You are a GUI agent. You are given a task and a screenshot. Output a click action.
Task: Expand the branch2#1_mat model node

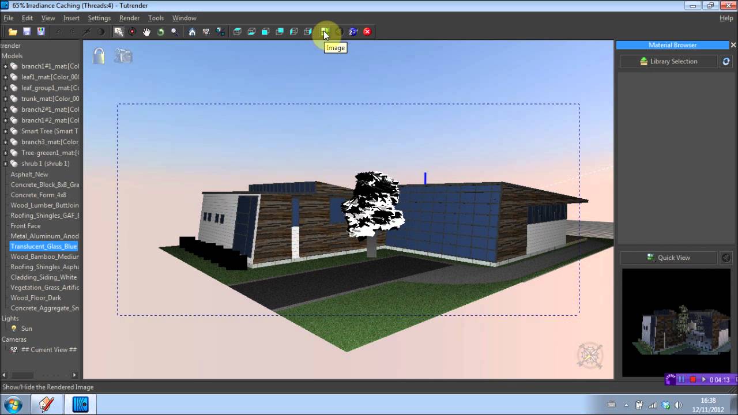tap(5, 110)
